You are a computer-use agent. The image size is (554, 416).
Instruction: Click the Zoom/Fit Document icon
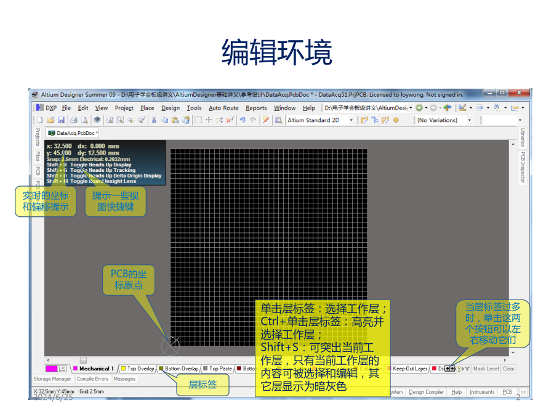tap(110, 120)
